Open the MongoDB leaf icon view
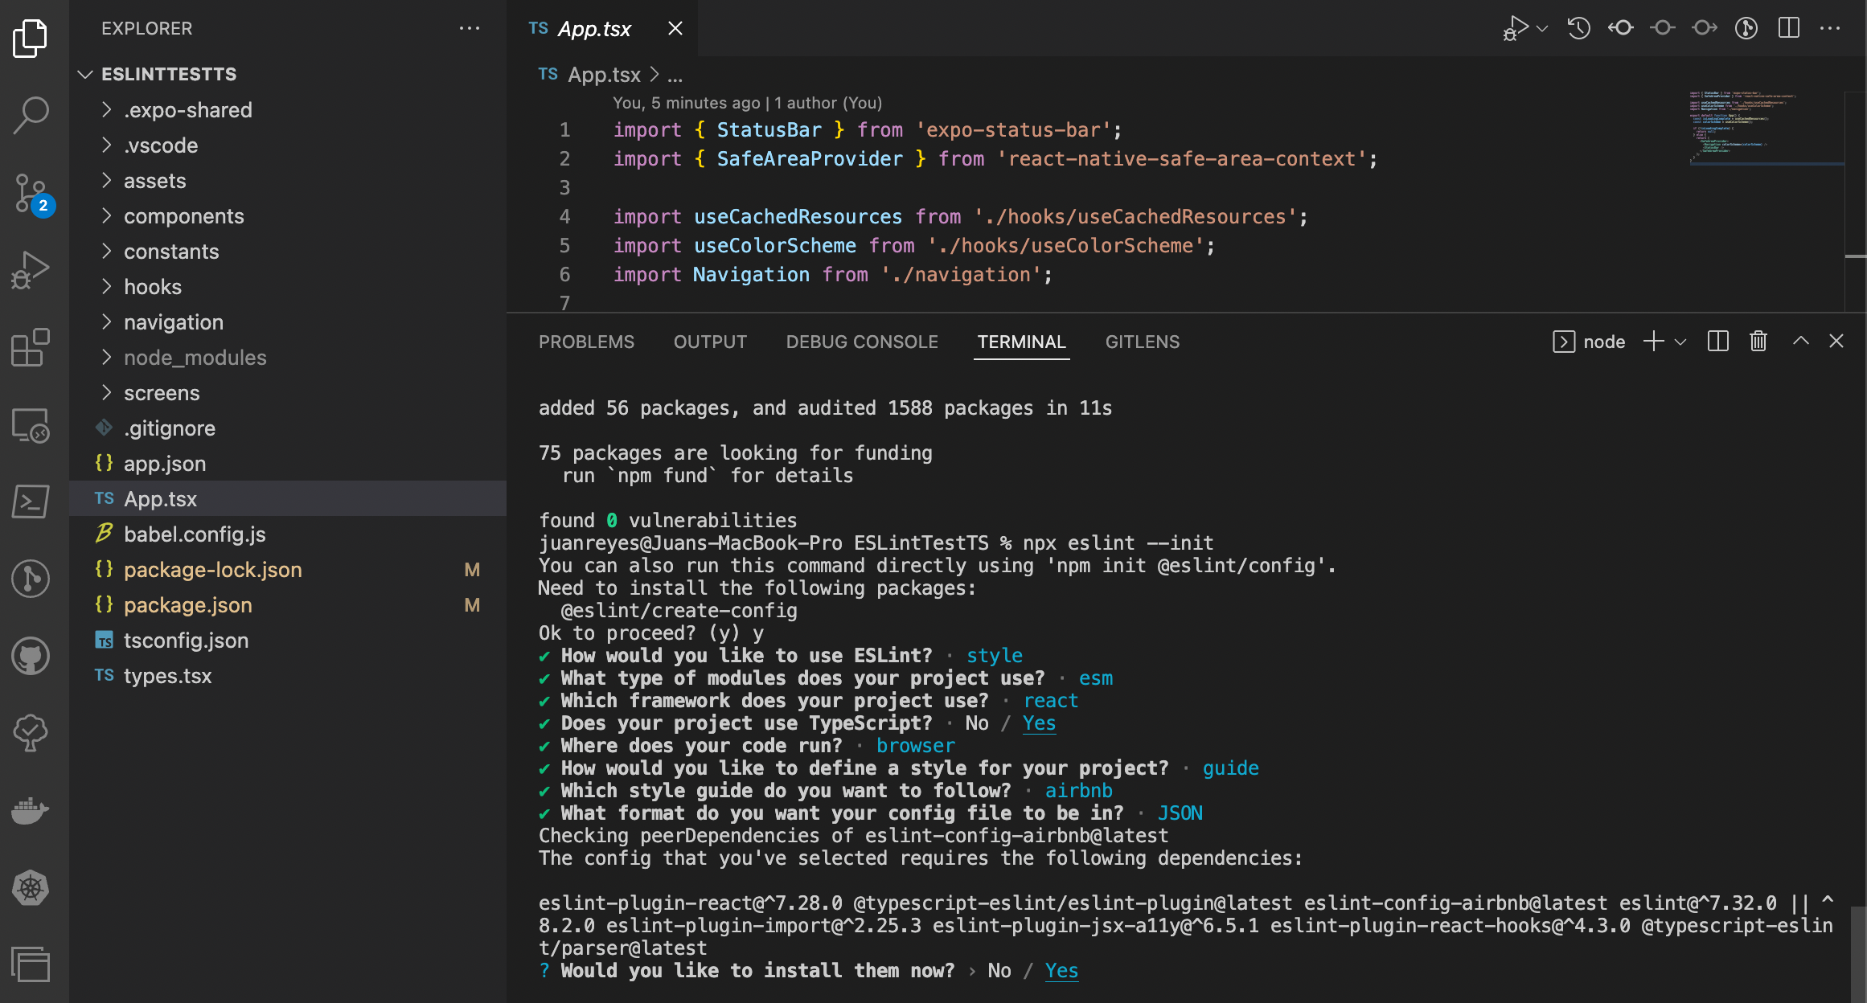Image resolution: width=1867 pixels, height=1003 pixels. 31,733
